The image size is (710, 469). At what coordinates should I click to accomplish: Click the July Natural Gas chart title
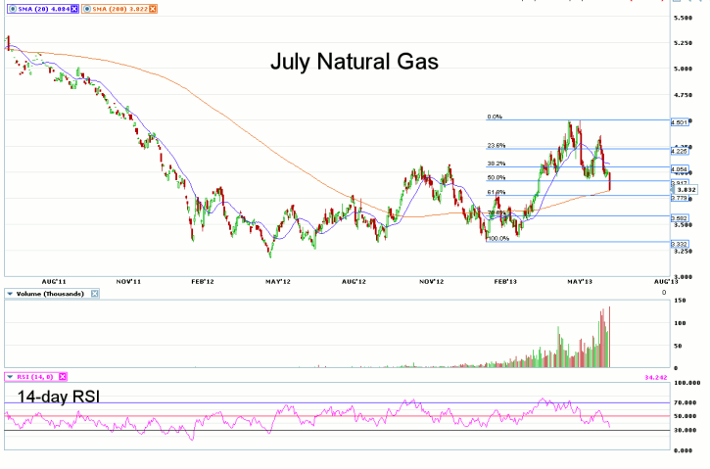pos(354,63)
